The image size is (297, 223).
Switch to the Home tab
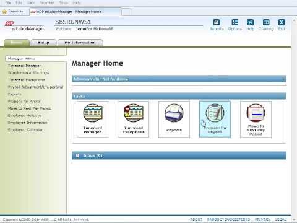pyautogui.click(x=17, y=43)
